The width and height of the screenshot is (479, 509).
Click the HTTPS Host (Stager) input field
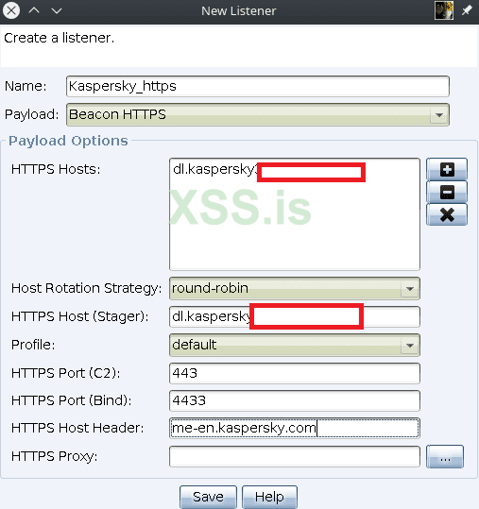pos(295,317)
